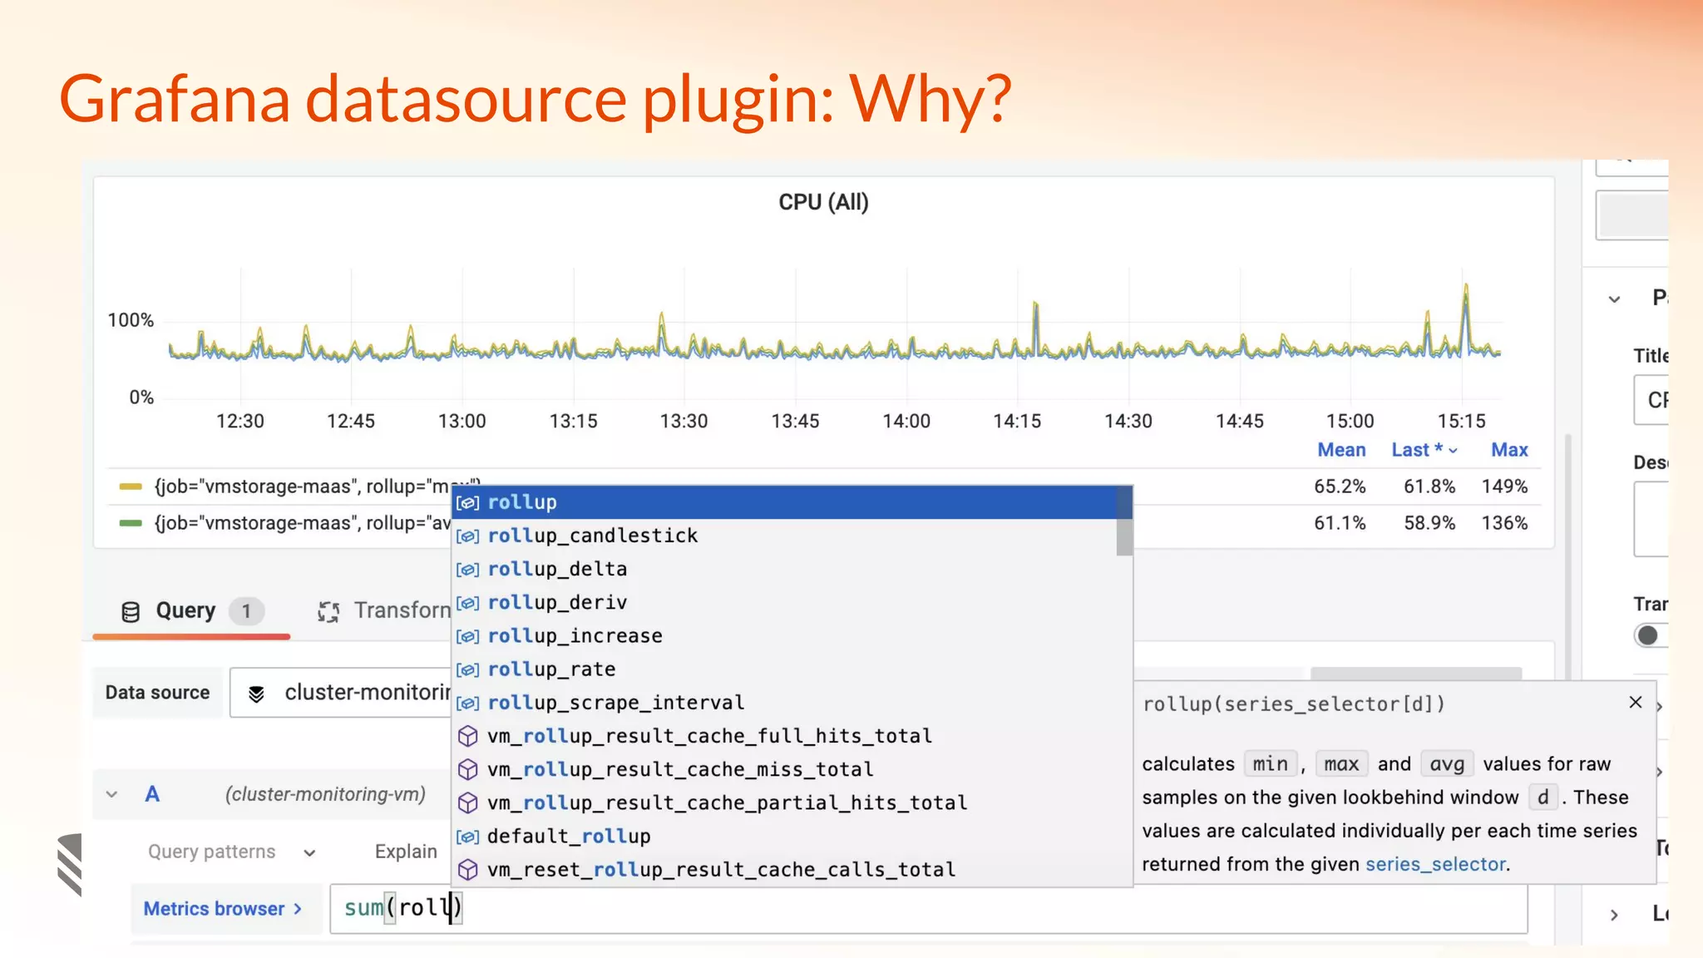The height and width of the screenshot is (958, 1703).
Task: Click function icon beside rollup_increase
Action: pos(468,636)
